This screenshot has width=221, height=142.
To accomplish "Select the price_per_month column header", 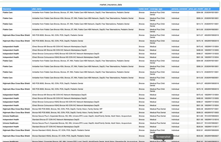I will pyautogui.click(x=196, y=9).
